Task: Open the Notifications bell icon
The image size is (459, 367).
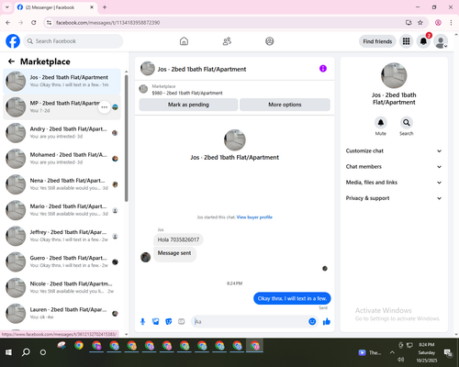Action: point(423,41)
